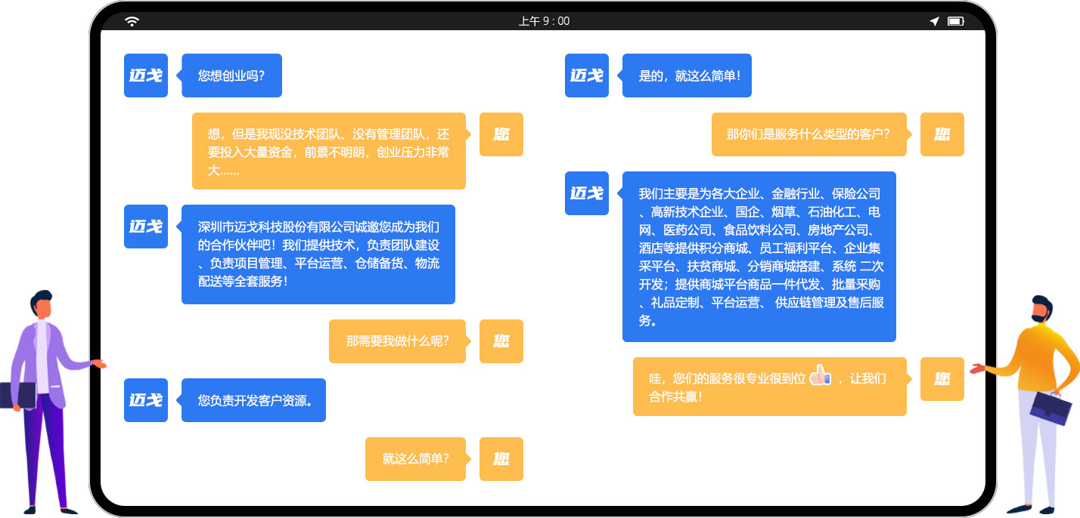Select the "您想创业吗?" message bubble
This screenshot has height=518, width=1080.
pos(231,76)
